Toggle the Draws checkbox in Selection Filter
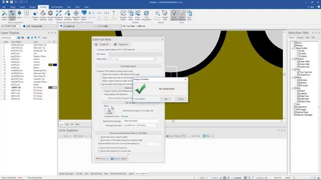 click(x=295, y=43)
